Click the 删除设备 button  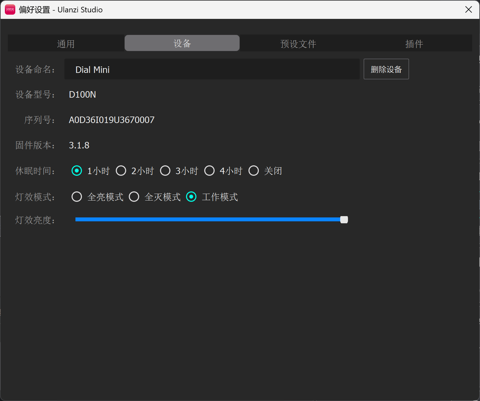tap(386, 69)
